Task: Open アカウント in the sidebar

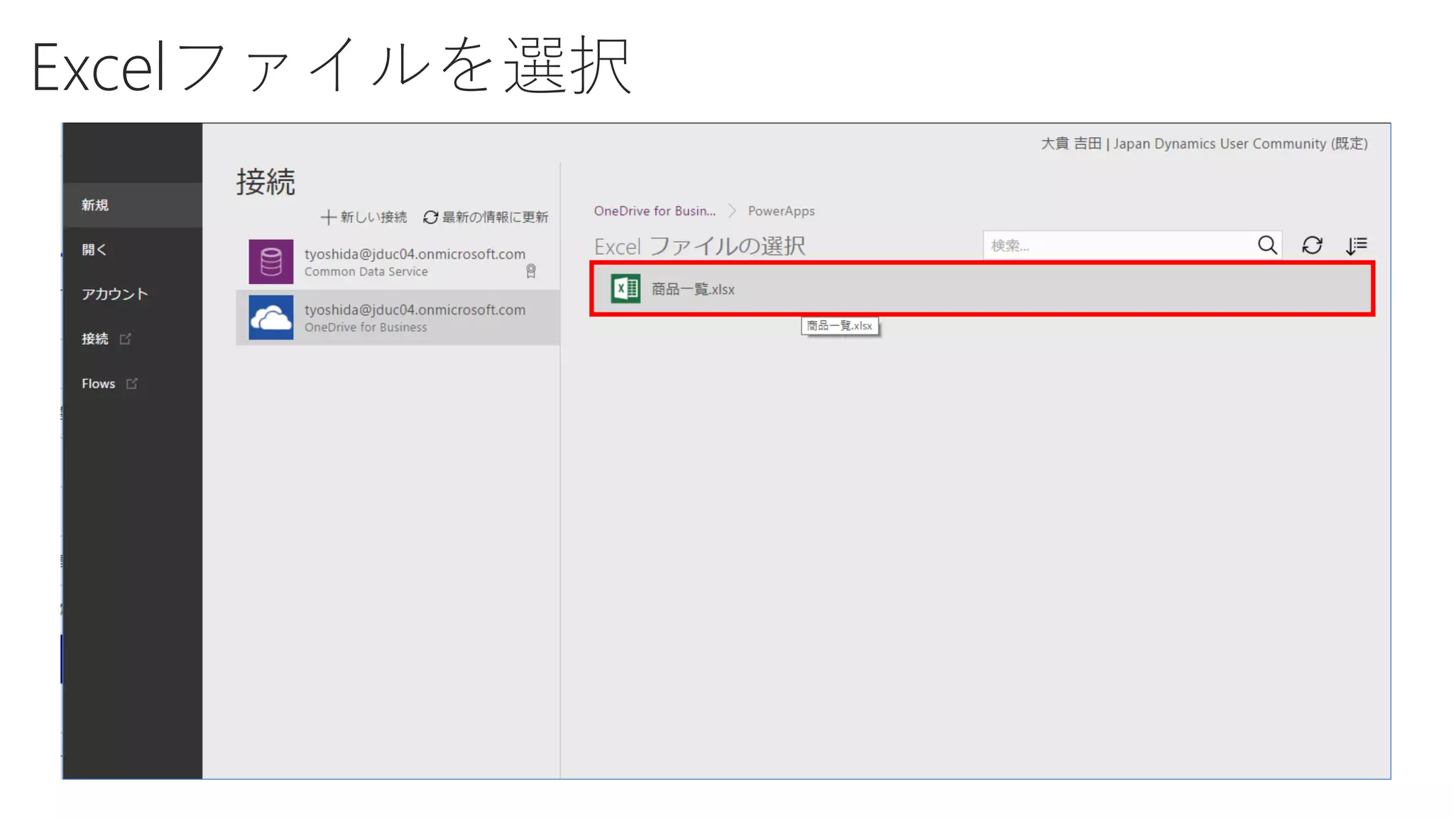Action: point(132,294)
